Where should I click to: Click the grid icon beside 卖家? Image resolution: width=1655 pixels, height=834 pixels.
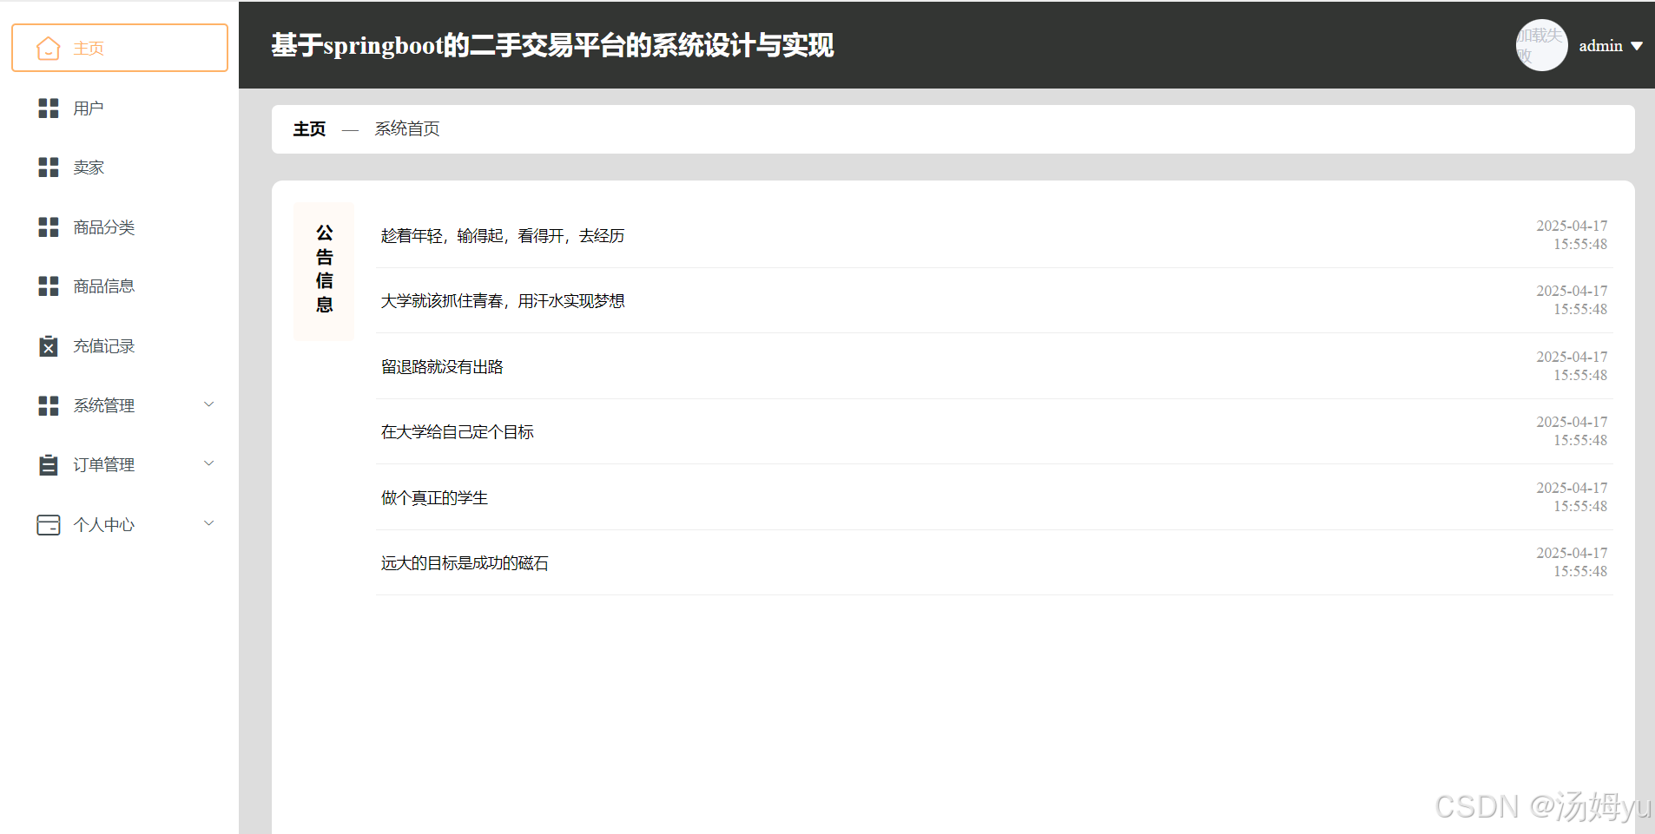point(49,167)
